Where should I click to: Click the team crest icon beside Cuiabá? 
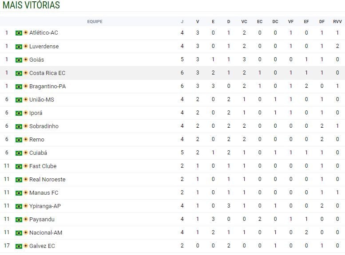(26, 153)
